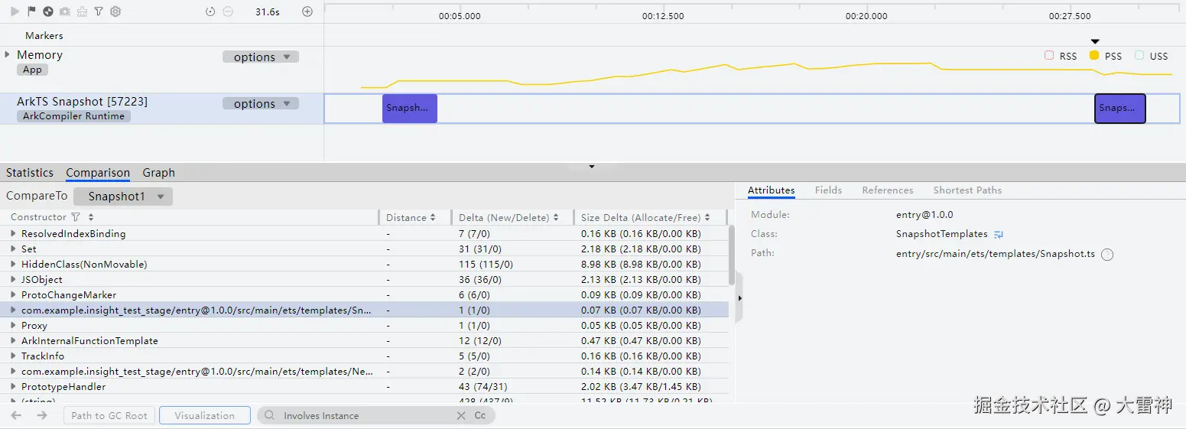Open the filter funnel in the toolbar
The height and width of the screenshot is (429, 1186).
pos(99,11)
